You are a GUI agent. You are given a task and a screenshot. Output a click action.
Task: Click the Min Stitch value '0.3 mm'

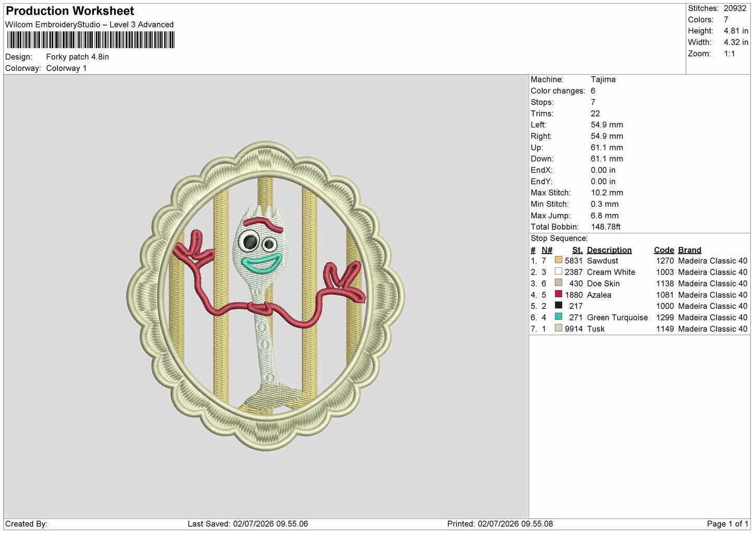point(604,204)
